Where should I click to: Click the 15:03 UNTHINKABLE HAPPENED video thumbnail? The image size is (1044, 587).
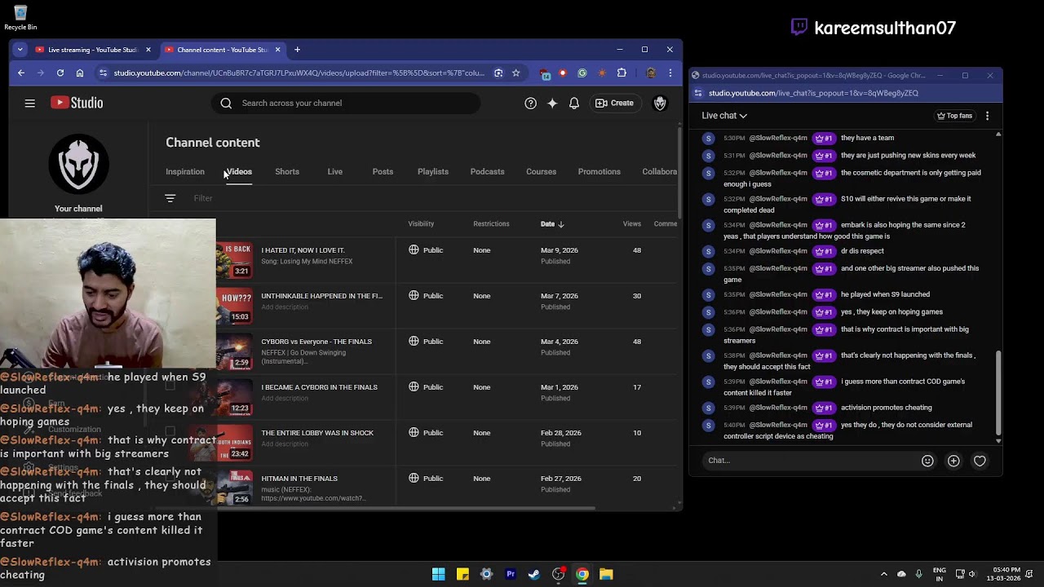[235, 306]
